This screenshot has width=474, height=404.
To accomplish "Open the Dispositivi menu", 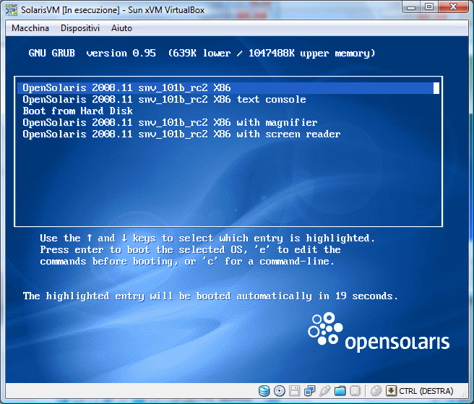I will tap(80, 28).
